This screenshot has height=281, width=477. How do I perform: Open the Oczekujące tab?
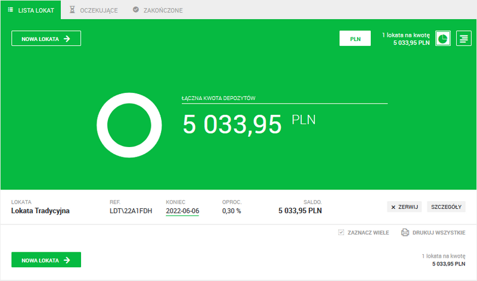(x=94, y=10)
